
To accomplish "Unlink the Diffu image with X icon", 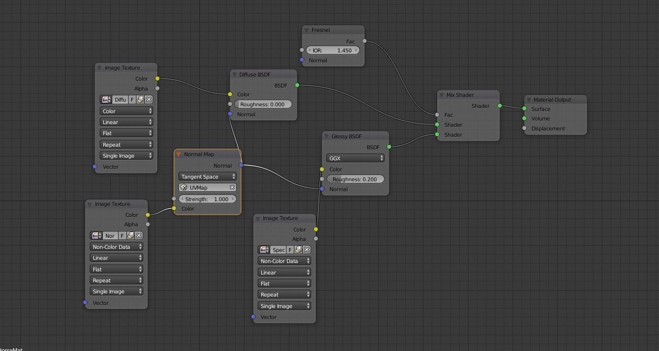I will tap(149, 100).
